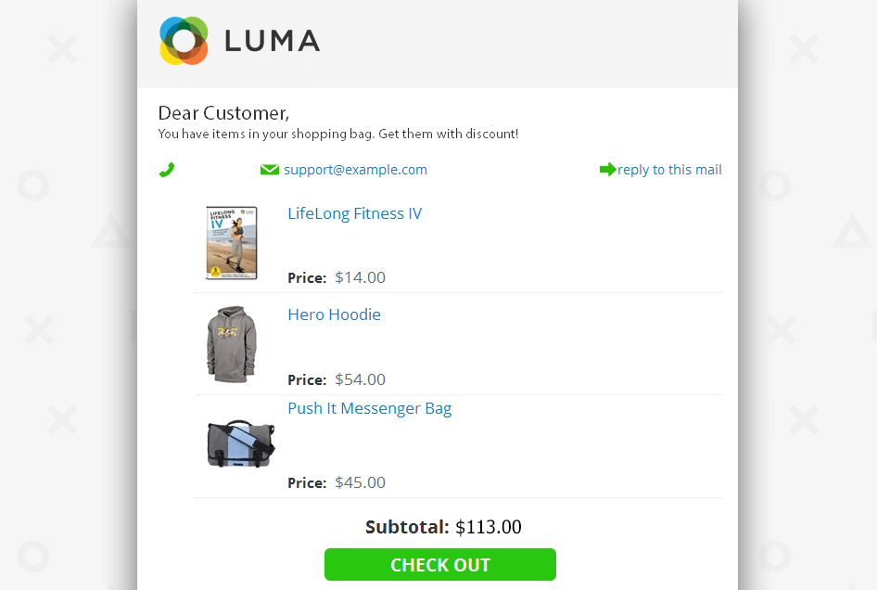
Task: Click the $54.00 Hero Hoodie price
Action: (361, 379)
